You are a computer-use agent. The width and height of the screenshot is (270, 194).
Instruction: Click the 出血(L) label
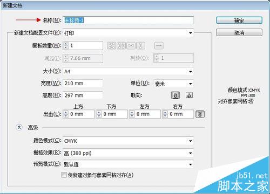52,114
